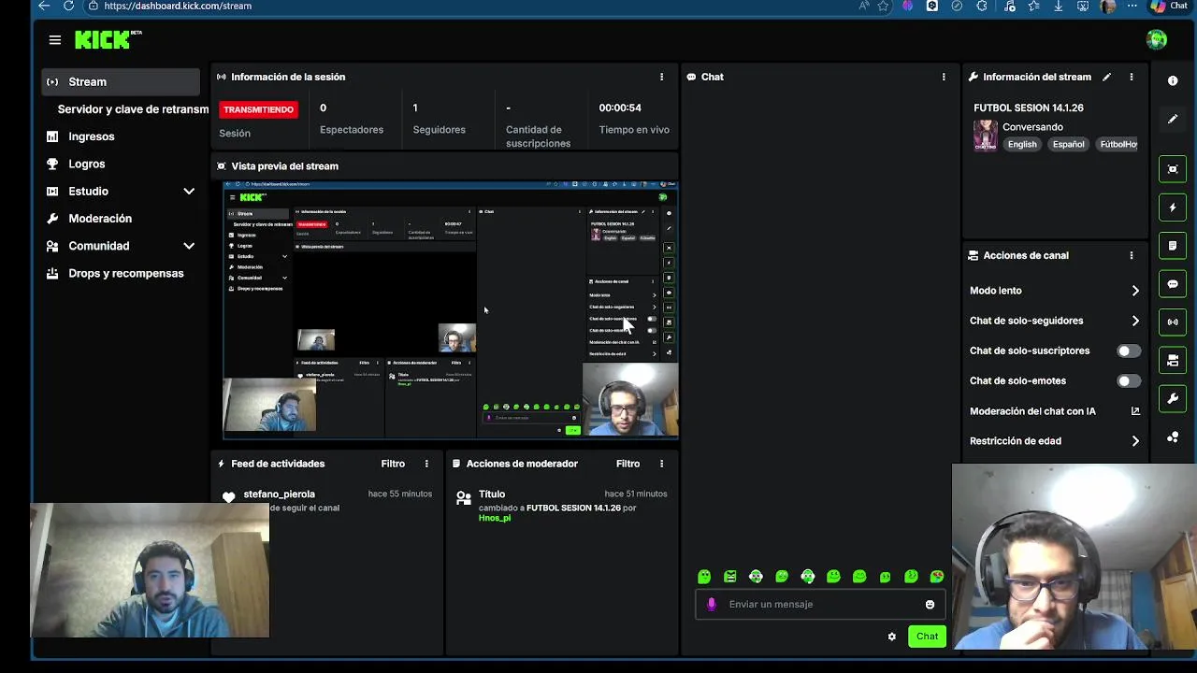Toggle the stream preview widget icon in right toolbar

[x=1173, y=169]
